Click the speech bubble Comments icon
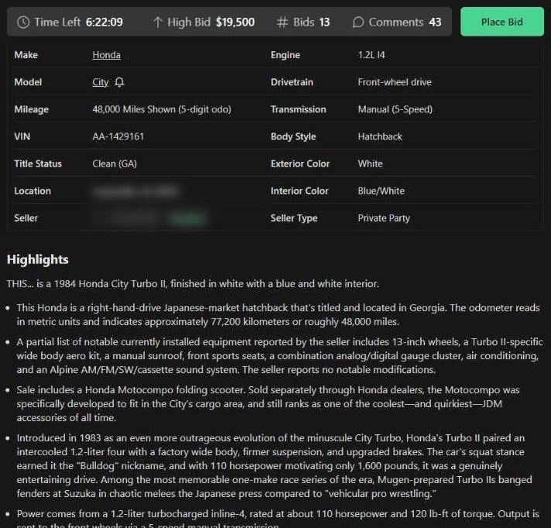 (358, 22)
